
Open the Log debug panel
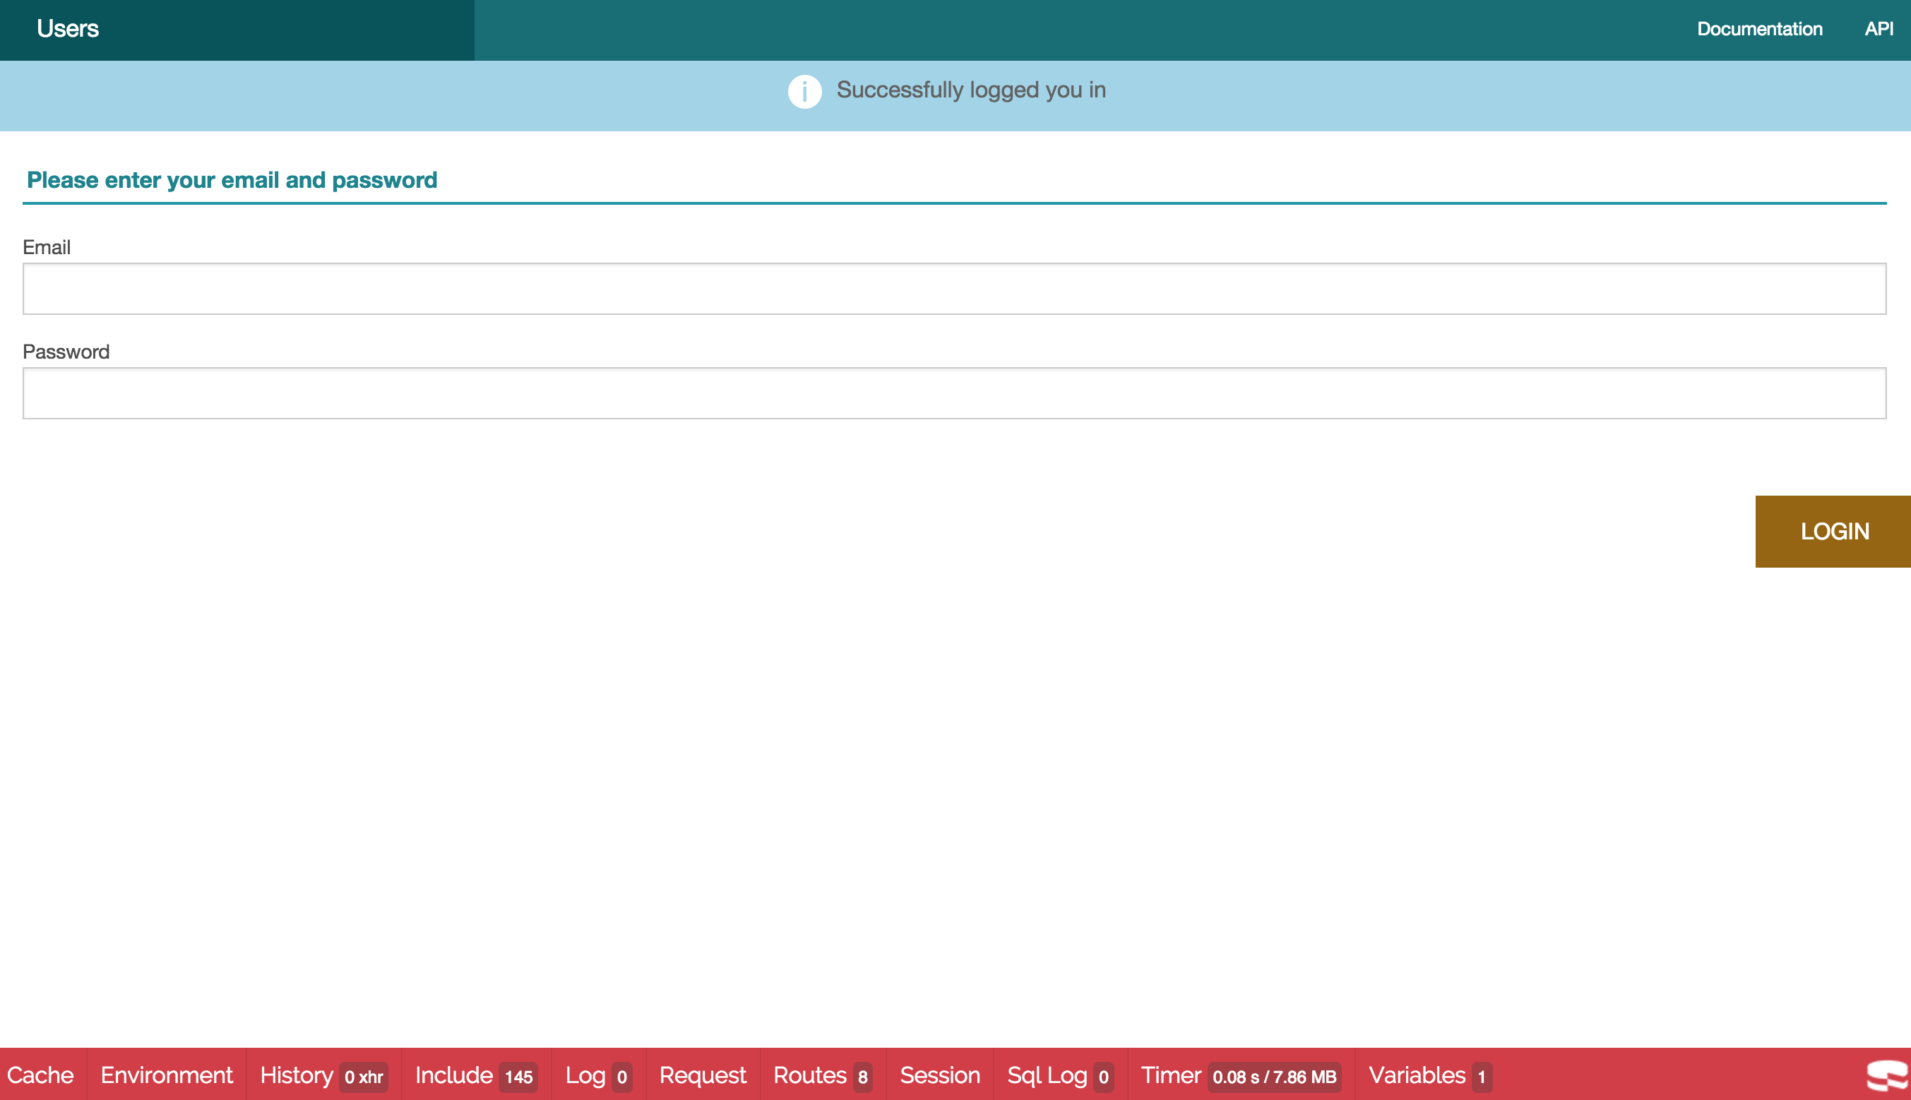[x=598, y=1075]
